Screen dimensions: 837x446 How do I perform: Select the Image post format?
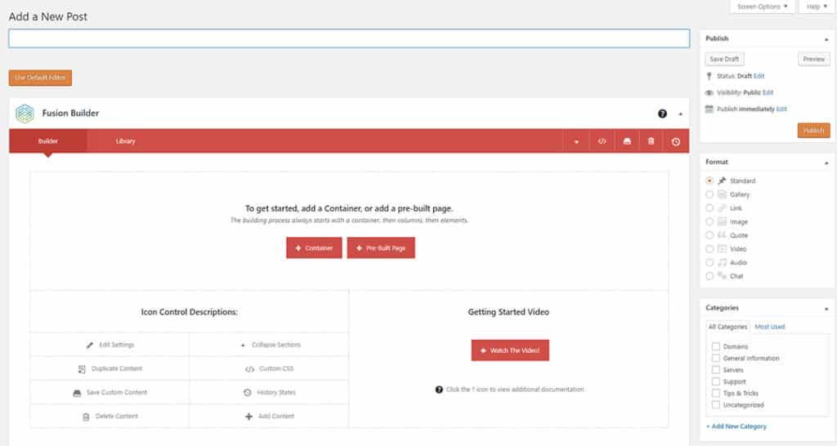709,222
